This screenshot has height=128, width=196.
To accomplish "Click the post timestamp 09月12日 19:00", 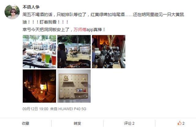I will click(x=36, y=109).
